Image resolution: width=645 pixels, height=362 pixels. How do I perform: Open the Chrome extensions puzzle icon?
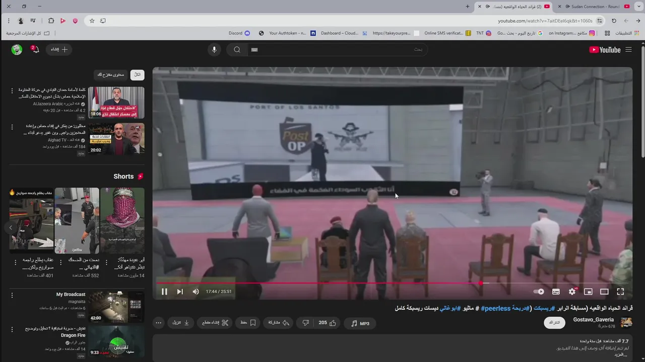pyautogui.click(x=51, y=21)
